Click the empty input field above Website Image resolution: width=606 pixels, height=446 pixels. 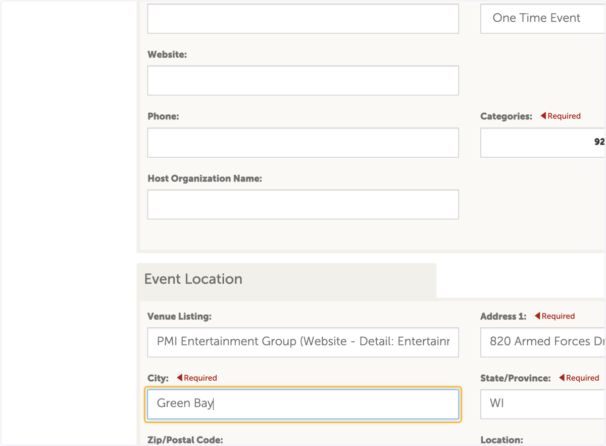[303, 19]
